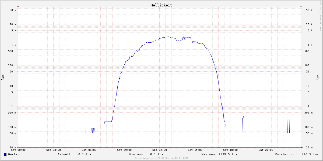The height and width of the screenshot is (161, 323).
Task: Click the Erstellungszeit timestamp footer text
Action: tap(161, 158)
